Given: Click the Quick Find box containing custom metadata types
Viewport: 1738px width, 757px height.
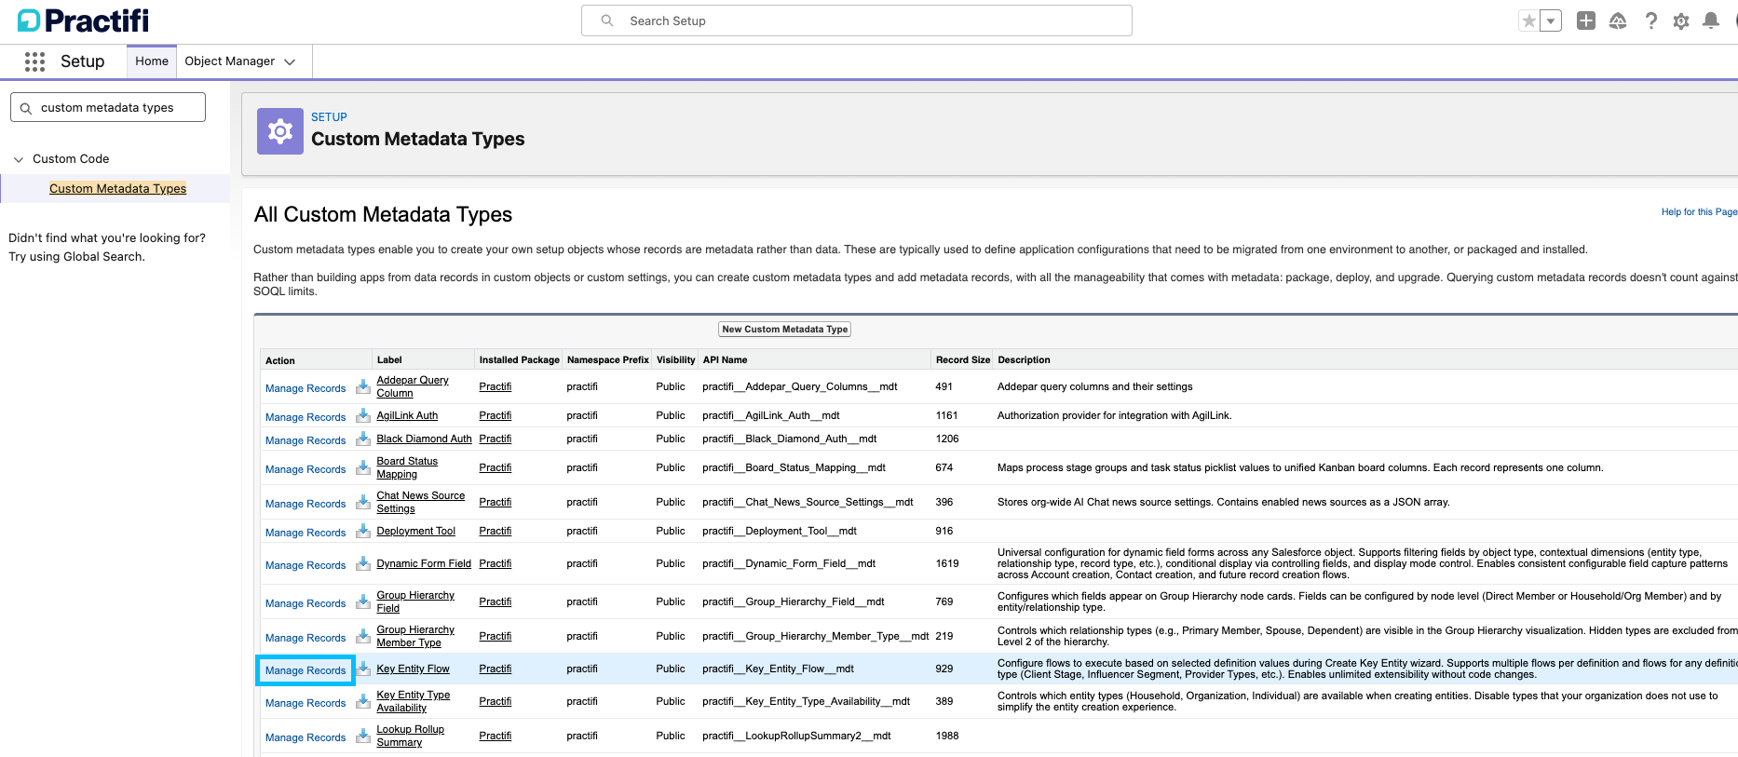Looking at the screenshot, I should 108,107.
